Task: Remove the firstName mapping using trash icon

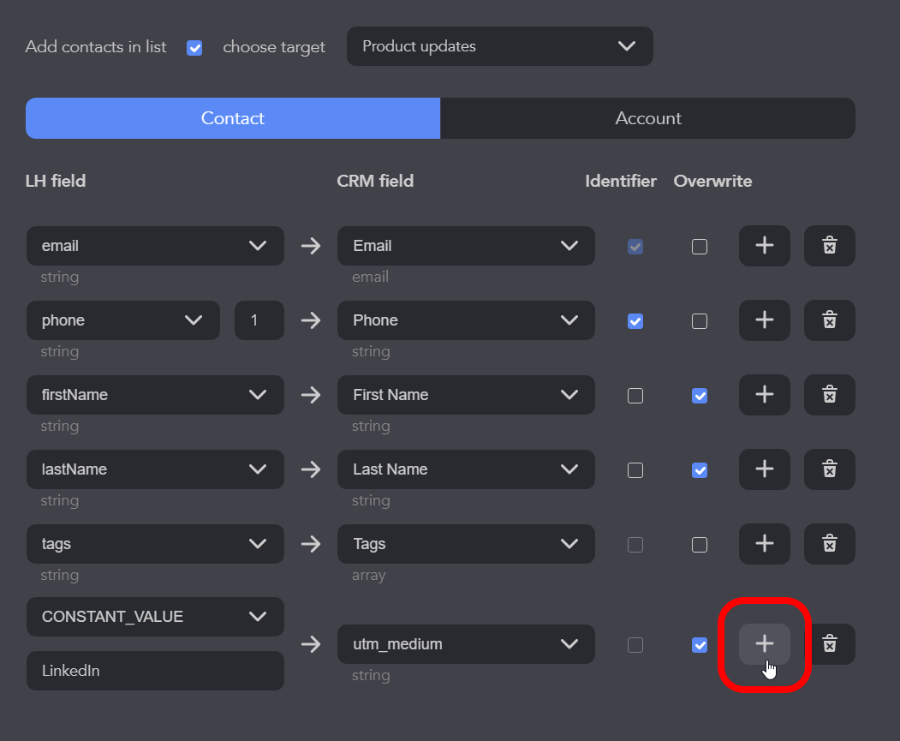Action: pos(829,395)
